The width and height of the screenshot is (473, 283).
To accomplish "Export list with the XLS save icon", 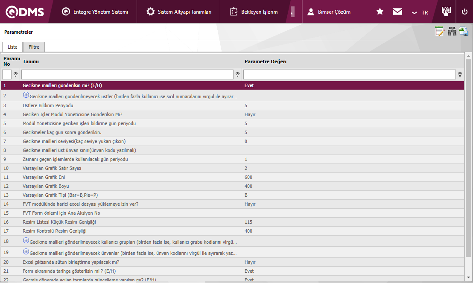I will [464, 32].
